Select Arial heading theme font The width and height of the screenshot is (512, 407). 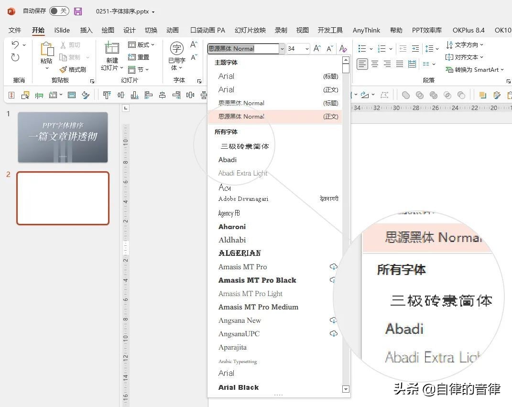coord(275,77)
